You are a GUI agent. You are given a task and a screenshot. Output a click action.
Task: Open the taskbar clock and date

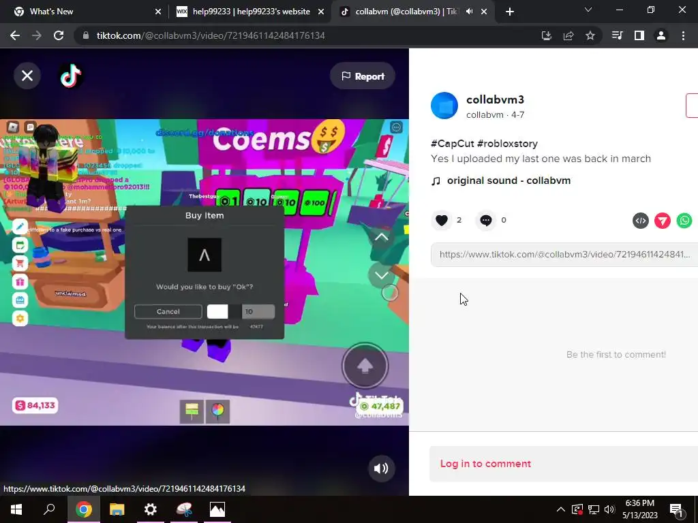pyautogui.click(x=640, y=509)
